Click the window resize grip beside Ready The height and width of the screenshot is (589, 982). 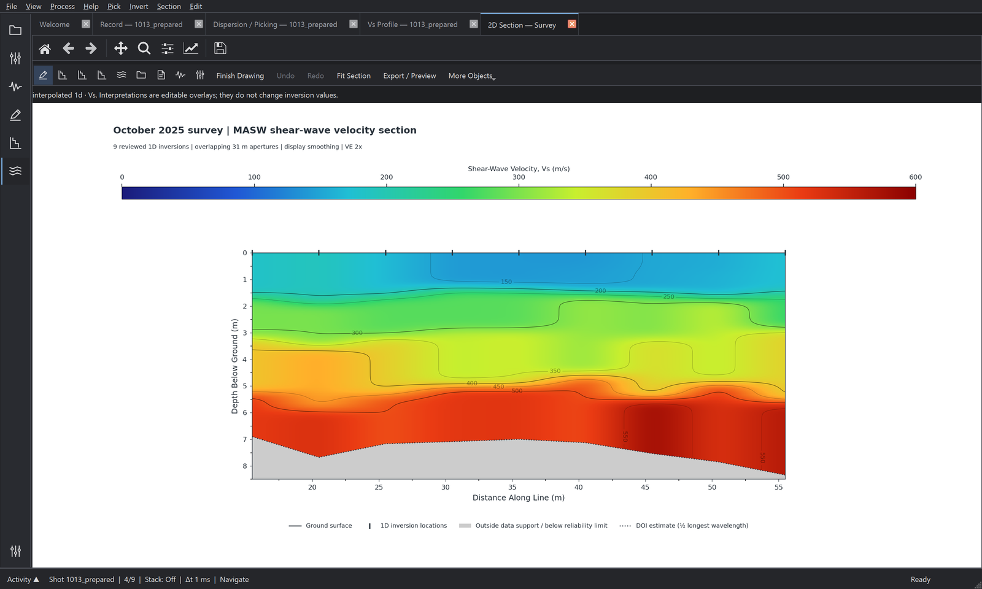(x=978, y=585)
